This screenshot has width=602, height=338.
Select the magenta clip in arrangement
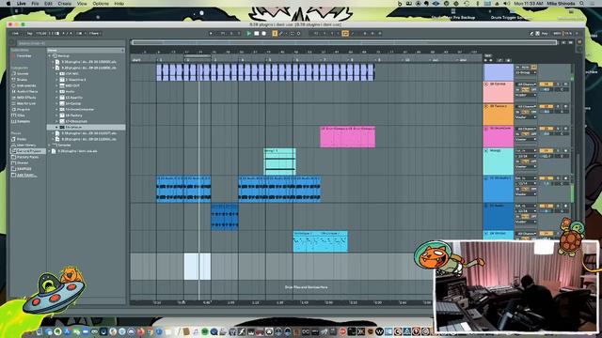347,137
